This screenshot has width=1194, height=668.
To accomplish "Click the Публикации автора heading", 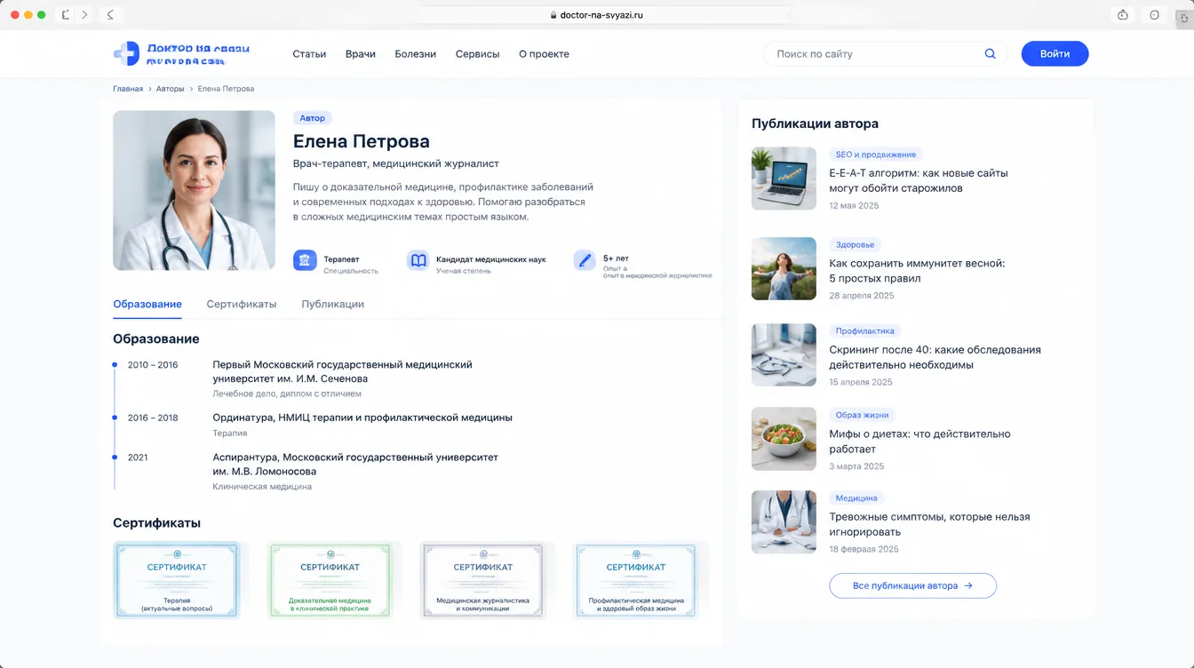I will [815, 123].
